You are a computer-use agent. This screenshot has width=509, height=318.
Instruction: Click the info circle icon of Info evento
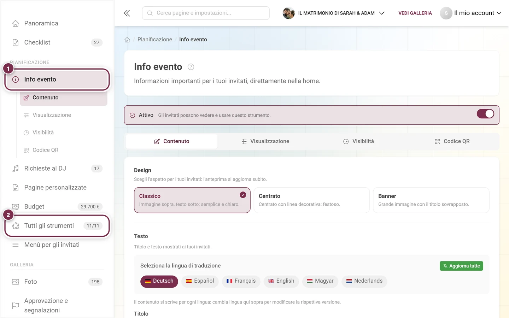tap(16, 79)
